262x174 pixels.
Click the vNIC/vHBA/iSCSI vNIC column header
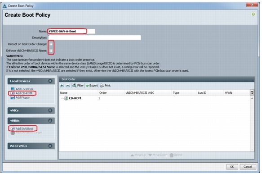(x=148, y=93)
